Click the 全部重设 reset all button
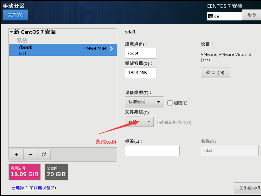261x196 pixels. 248,188
